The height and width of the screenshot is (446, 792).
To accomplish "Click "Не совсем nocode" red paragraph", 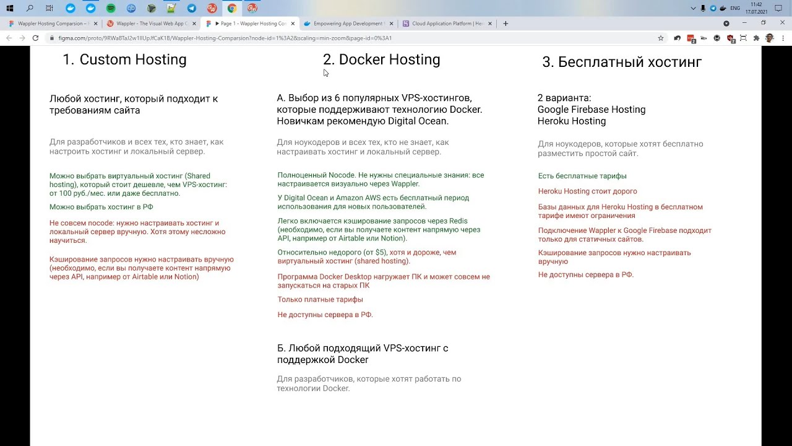I will point(138,232).
